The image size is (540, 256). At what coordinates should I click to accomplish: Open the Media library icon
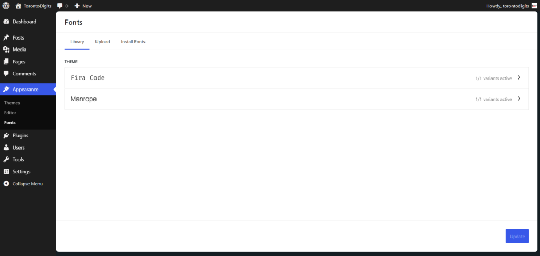click(6, 50)
